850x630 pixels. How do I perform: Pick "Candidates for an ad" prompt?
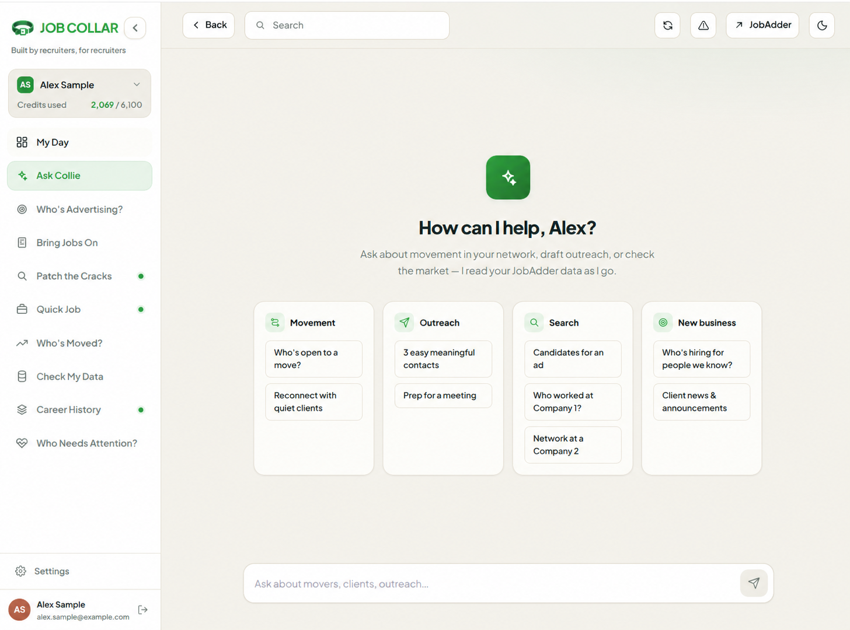573,359
